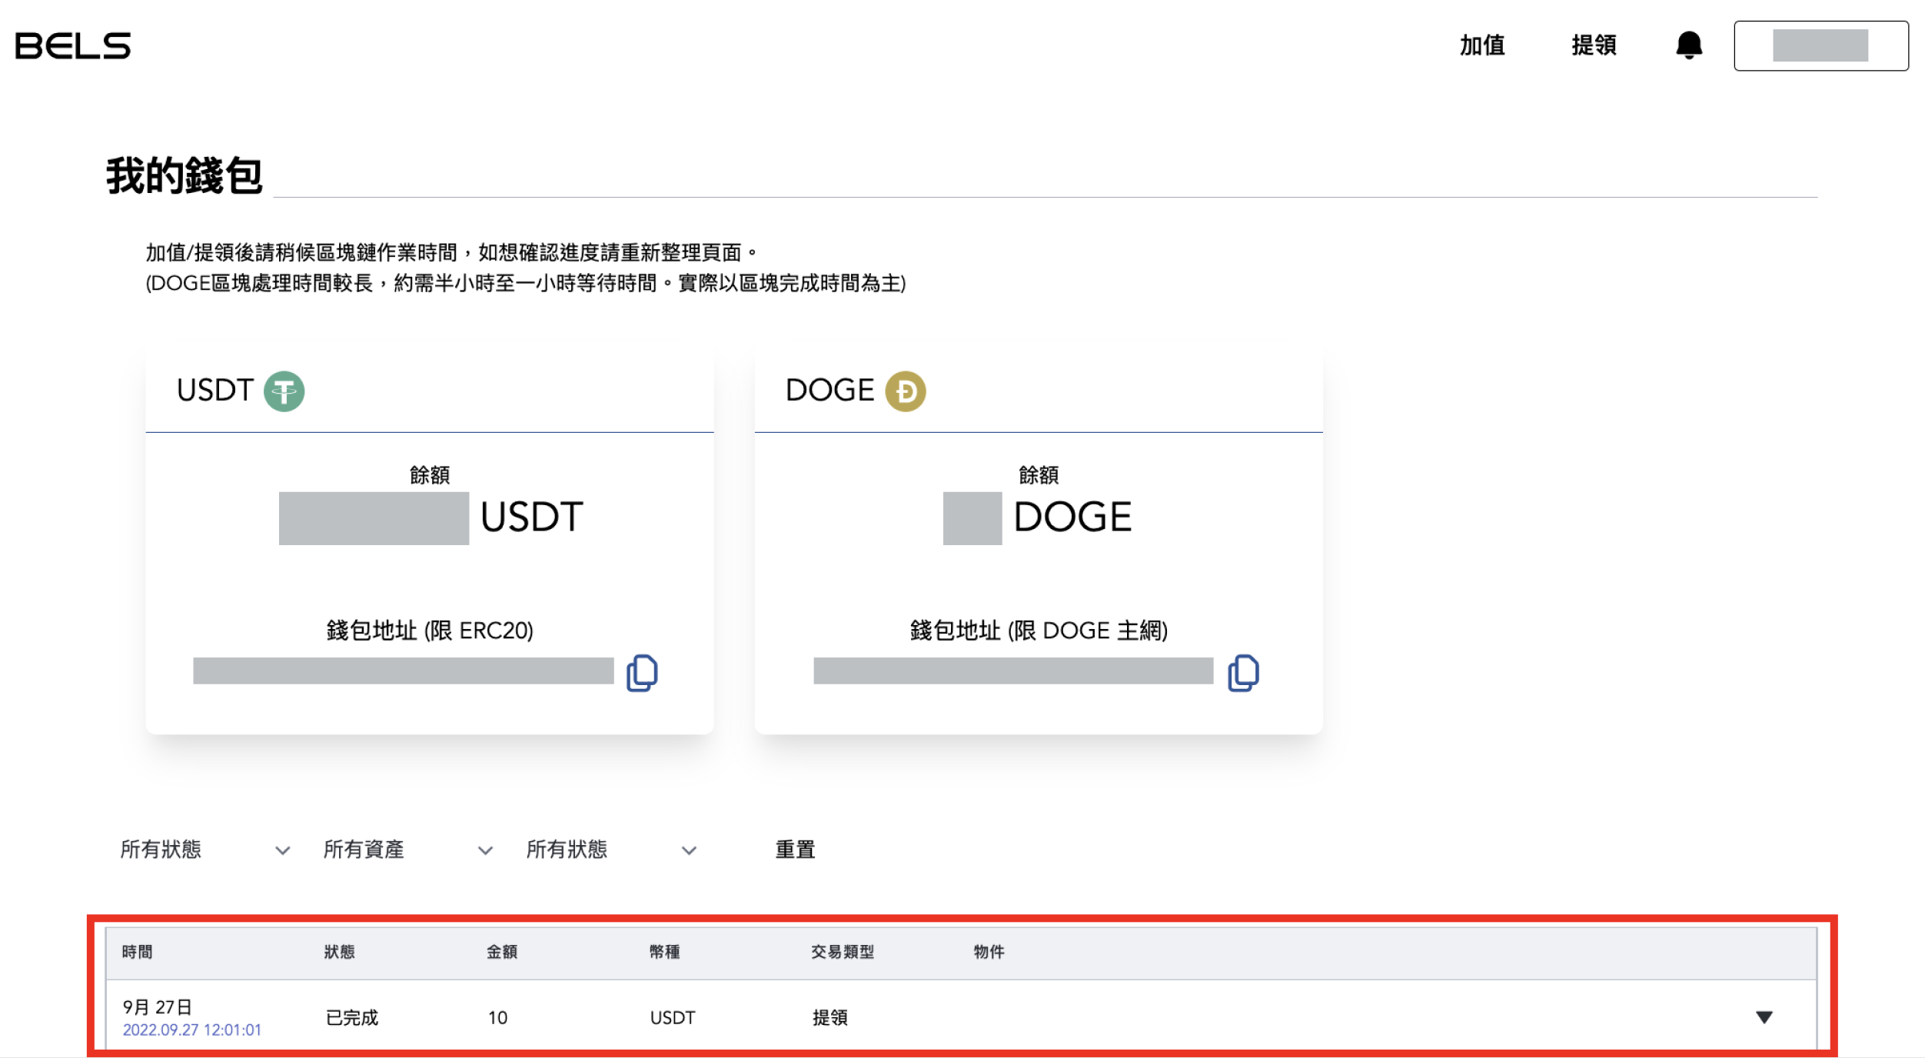Click 錢包地址 (限 ERC20) label

(x=430, y=630)
